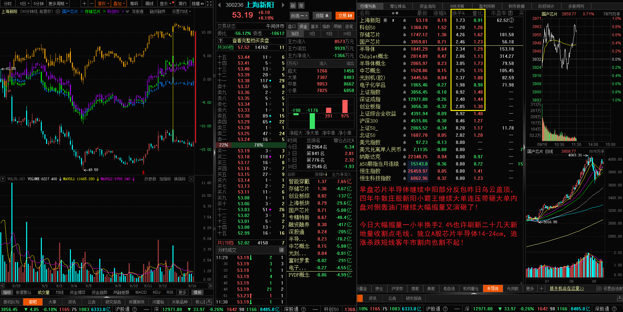Viewport: 623px width, 312px height.
Task: Click 抓主机会在这里 link
Action: tap(566, 289)
